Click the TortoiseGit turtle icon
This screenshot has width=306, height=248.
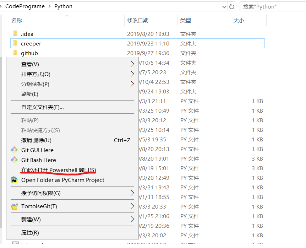pyautogui.click(x=14, y=206)
